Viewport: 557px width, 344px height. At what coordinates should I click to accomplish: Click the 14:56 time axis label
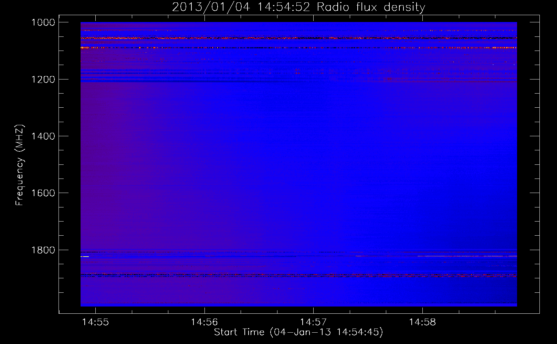coord(204,322)
